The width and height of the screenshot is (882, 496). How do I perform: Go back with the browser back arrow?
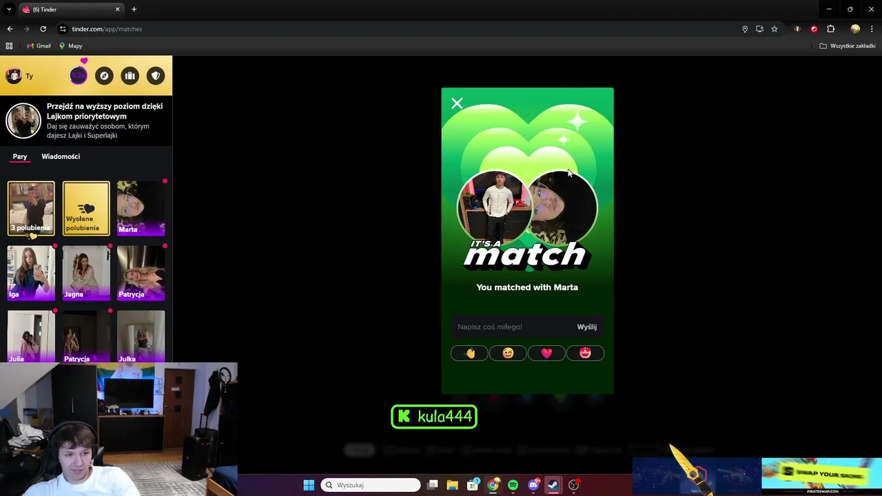pyautogui.click(x=10, y=29)
